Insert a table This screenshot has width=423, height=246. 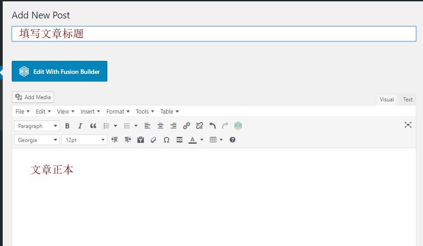pos(213,140)
